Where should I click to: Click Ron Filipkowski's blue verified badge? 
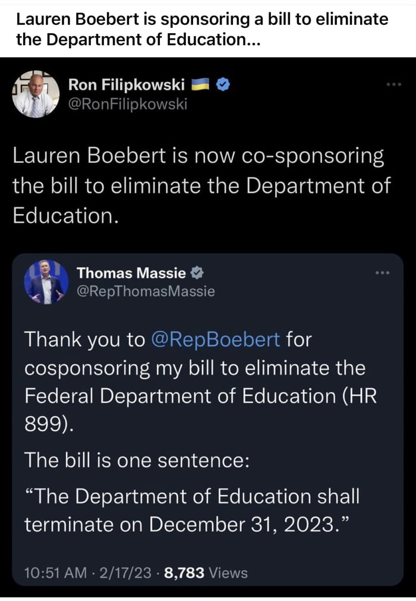click(x=222, y=86)
